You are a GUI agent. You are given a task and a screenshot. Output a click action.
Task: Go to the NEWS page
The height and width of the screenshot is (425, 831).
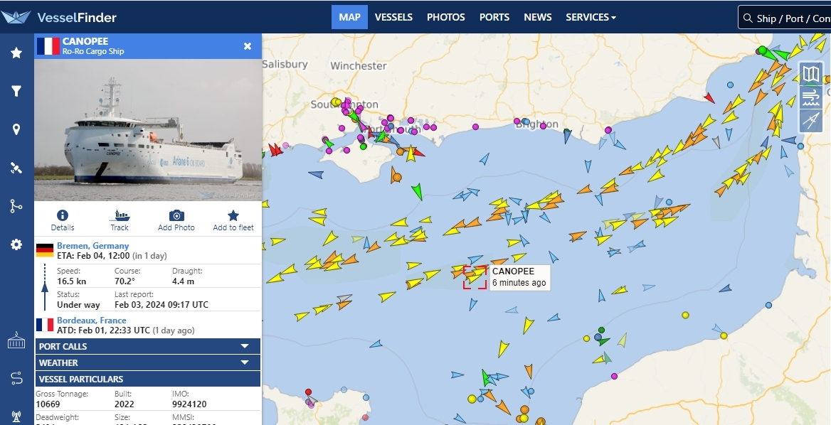click(x=537, y=17)
